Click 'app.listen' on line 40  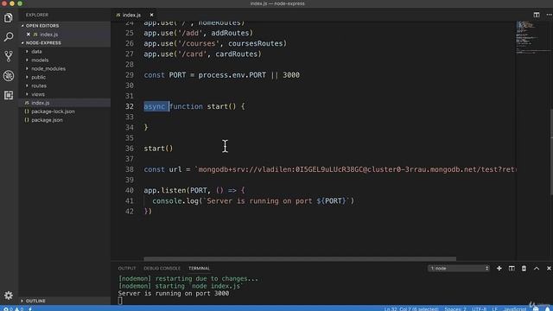tap(165, 190)
